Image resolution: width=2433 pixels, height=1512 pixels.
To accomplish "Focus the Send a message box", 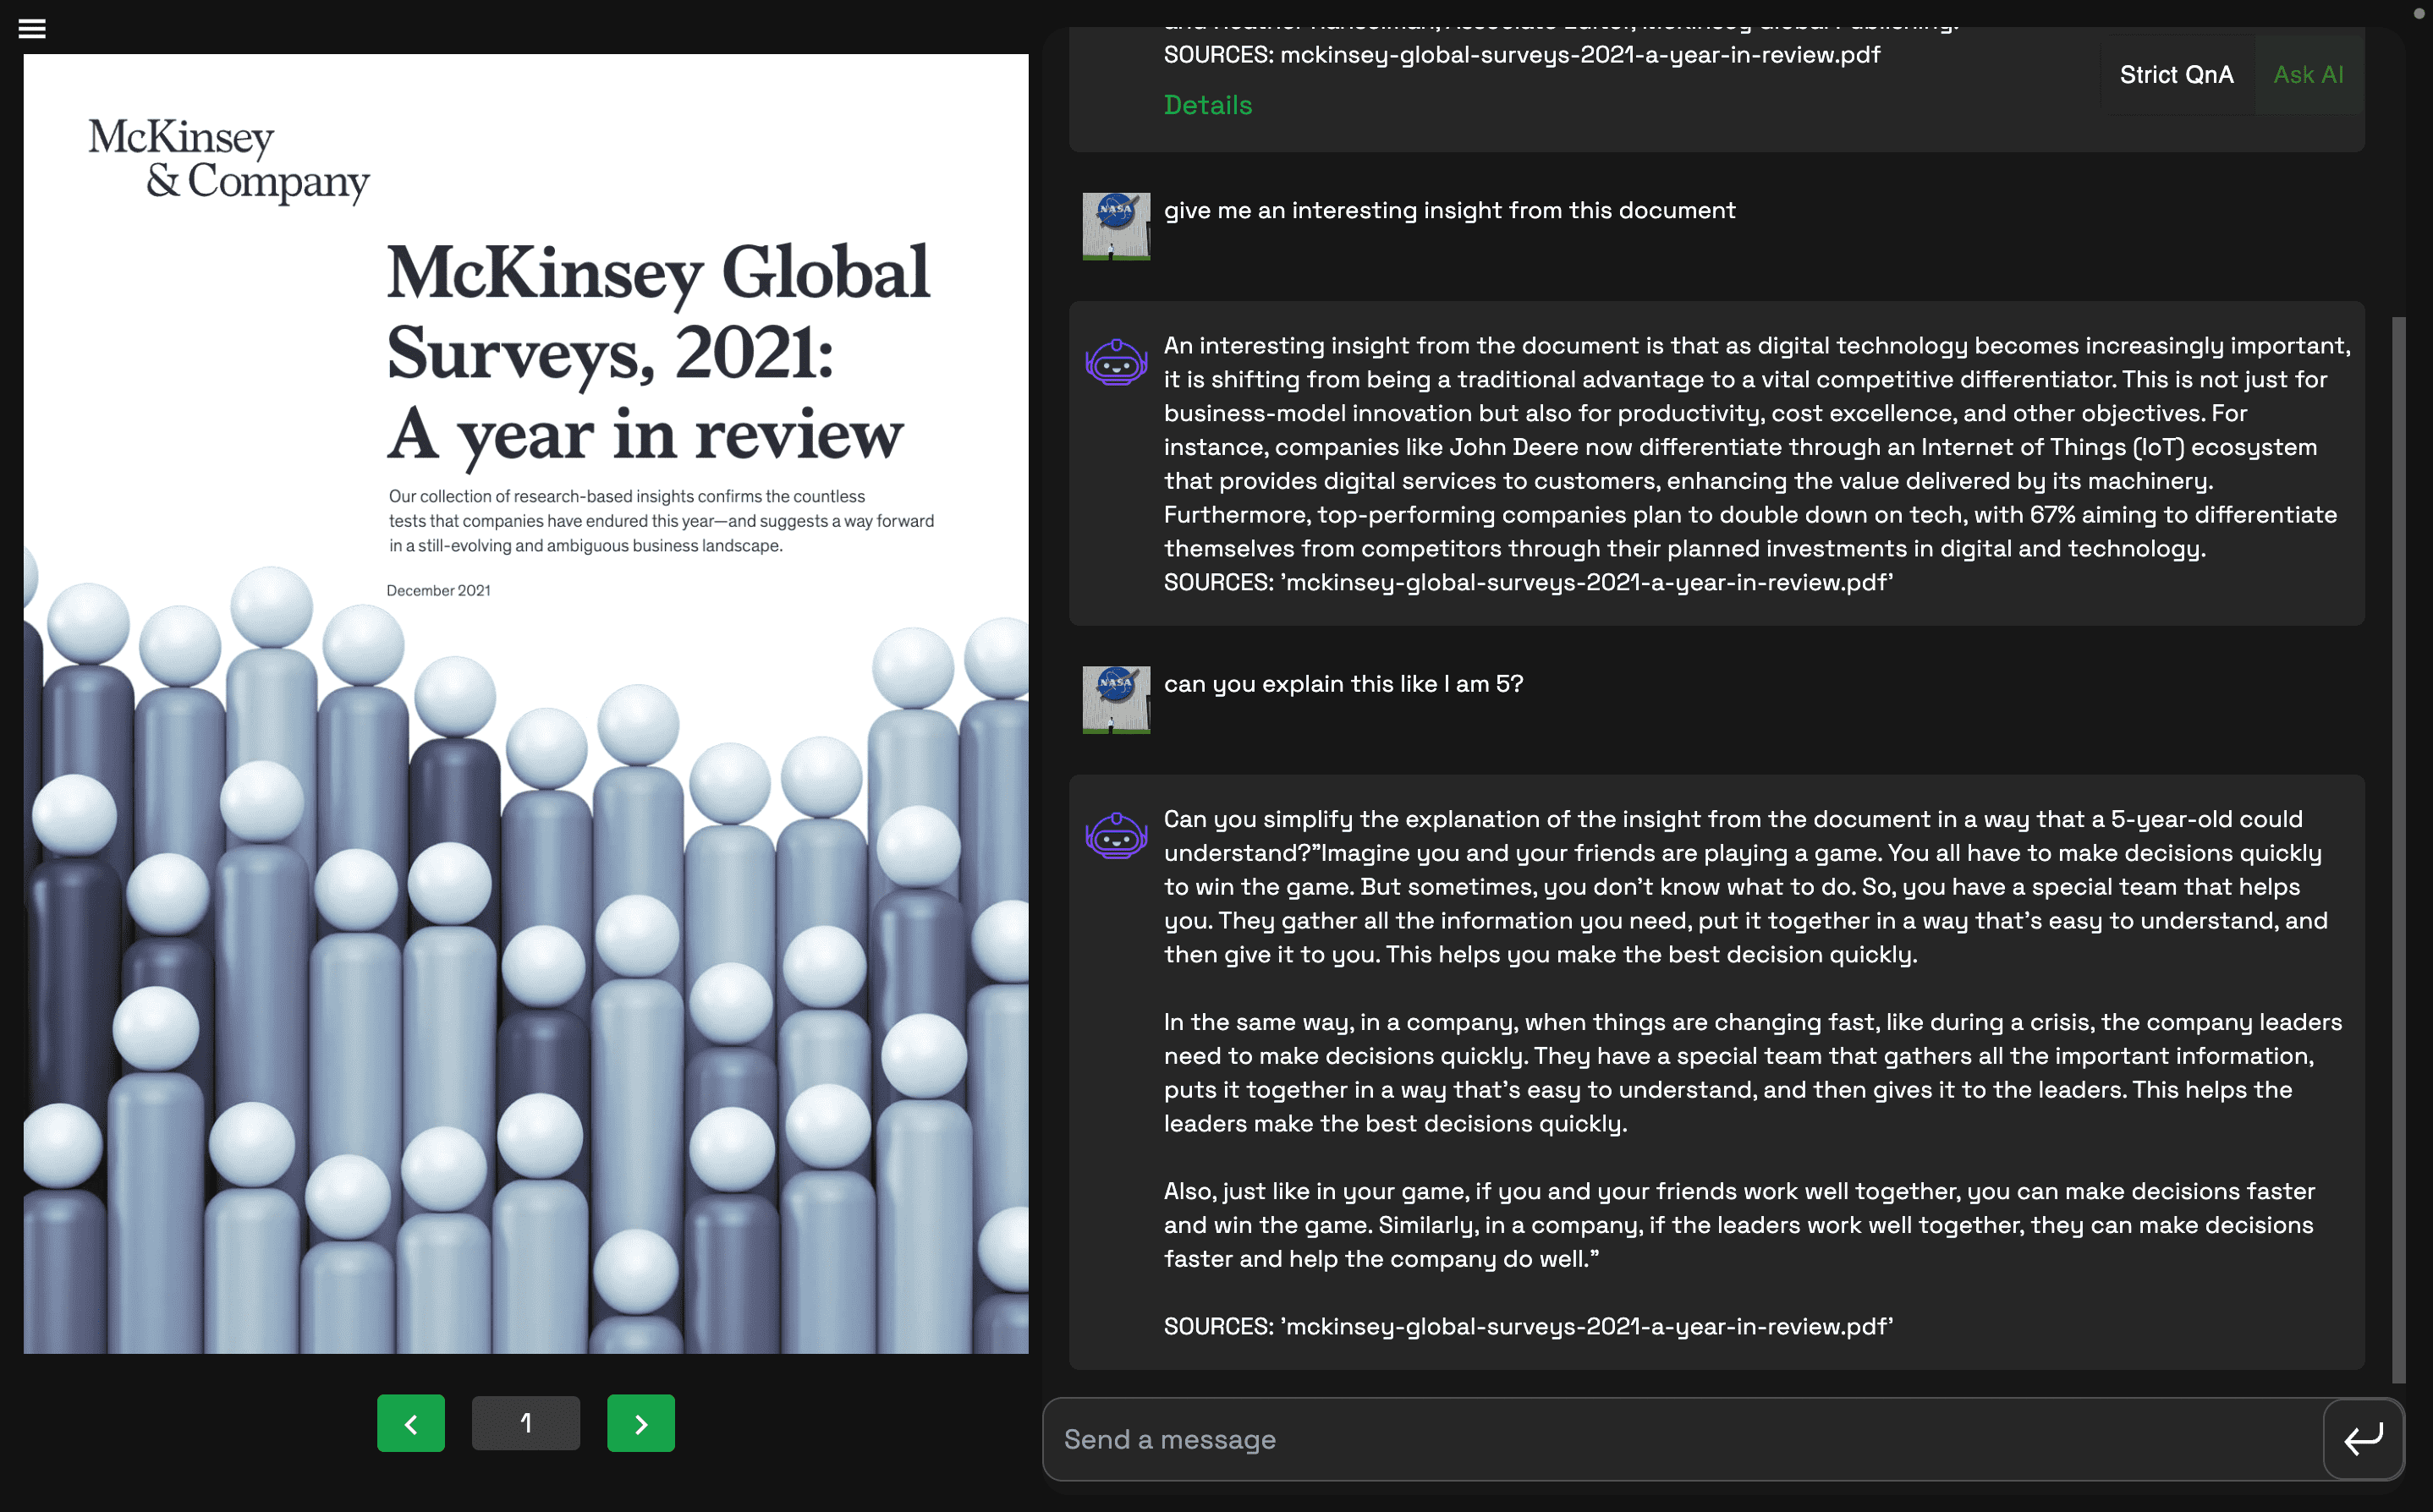I will point(1681,1438).
